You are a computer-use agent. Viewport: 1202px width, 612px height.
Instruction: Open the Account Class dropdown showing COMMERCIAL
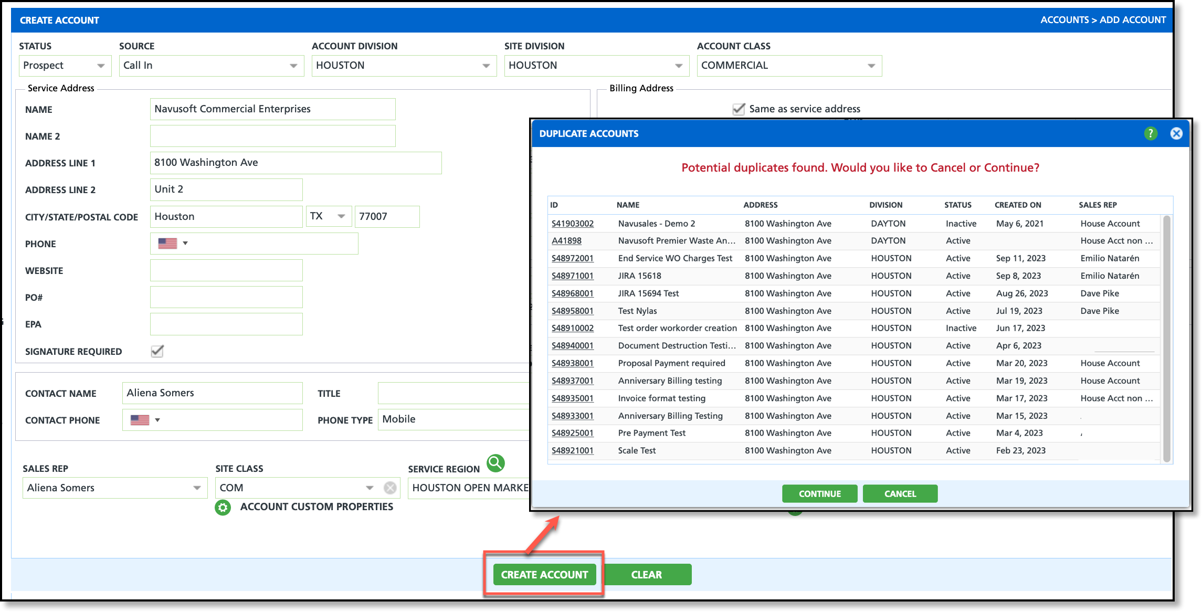(x=788, y=66)
